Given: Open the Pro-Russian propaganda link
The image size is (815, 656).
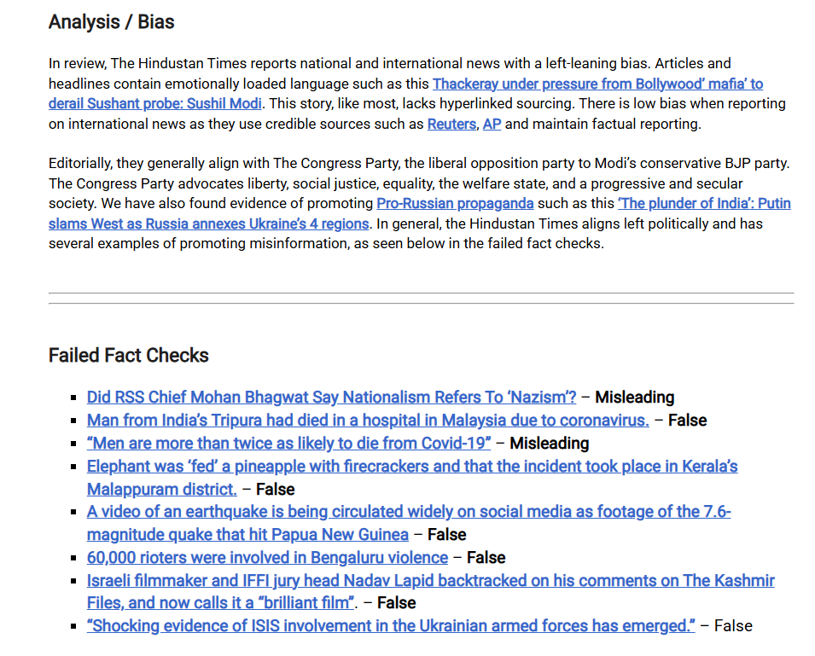Looking at the screenshot, I should coord(455,203).
